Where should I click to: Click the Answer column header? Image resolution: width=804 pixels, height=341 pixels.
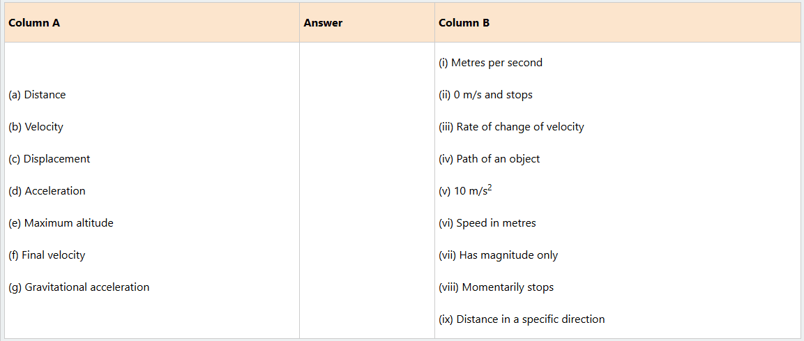pyautogui.click(x=323, y=22)
